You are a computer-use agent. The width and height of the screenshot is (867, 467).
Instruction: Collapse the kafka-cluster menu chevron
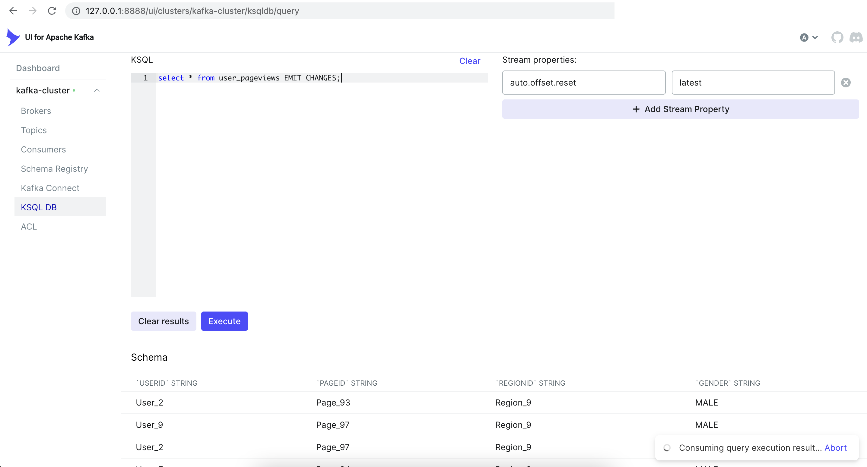(x=97, y=90)
